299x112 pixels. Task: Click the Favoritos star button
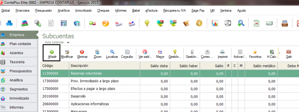coord(255,54)
